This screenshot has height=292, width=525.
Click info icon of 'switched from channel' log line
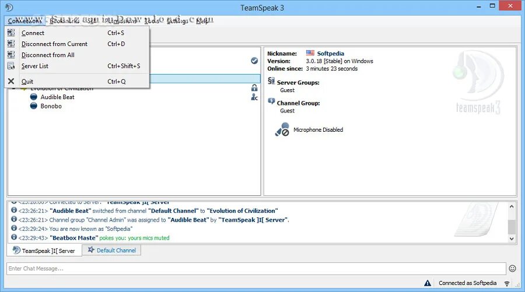(x=14, y=210)
